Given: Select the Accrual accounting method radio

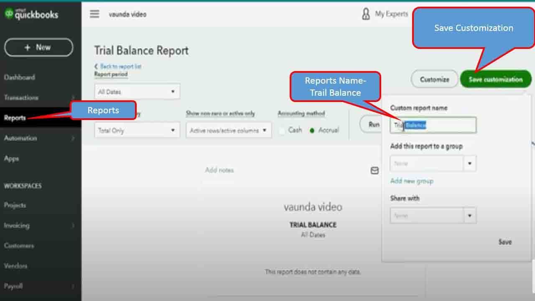Looking at the screenshot, I should coord(312,130).
